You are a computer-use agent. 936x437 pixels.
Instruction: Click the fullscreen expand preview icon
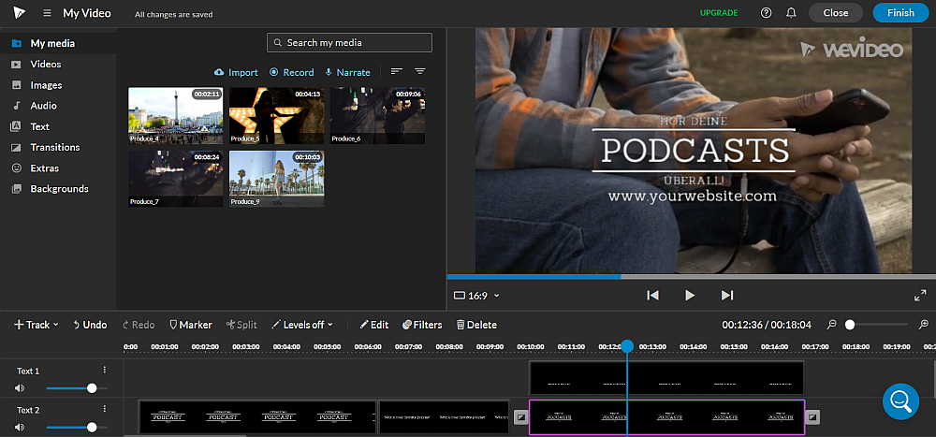click(919, 296)
